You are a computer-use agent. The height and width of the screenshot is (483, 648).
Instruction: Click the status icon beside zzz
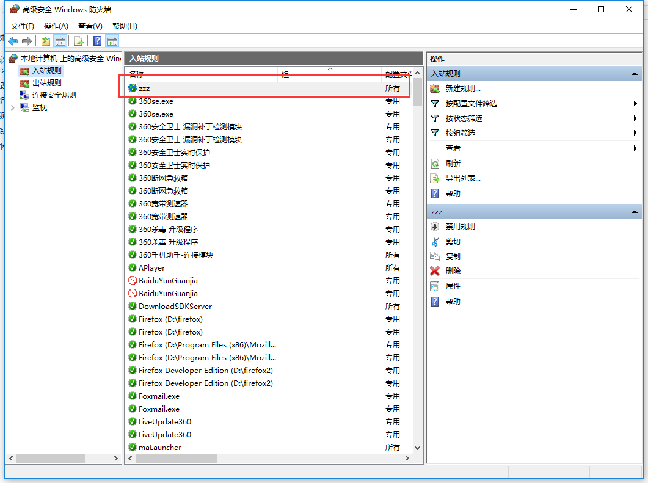pyautogui.click(x=133, y=88)
